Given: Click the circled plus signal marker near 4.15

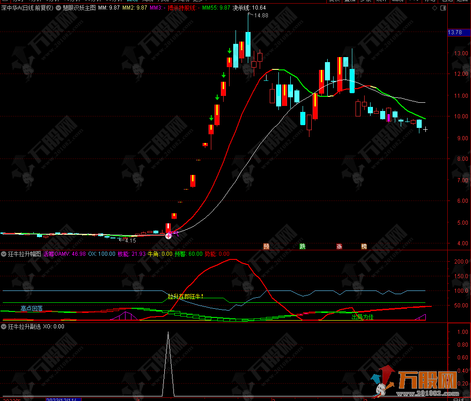Looking at the screenshot, I should click(168, 236).
